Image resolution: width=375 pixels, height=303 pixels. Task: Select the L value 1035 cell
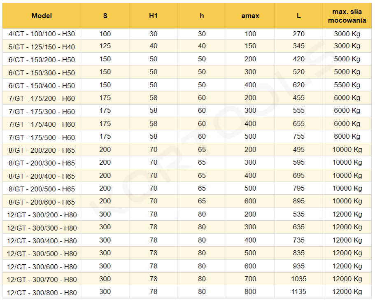298,279
